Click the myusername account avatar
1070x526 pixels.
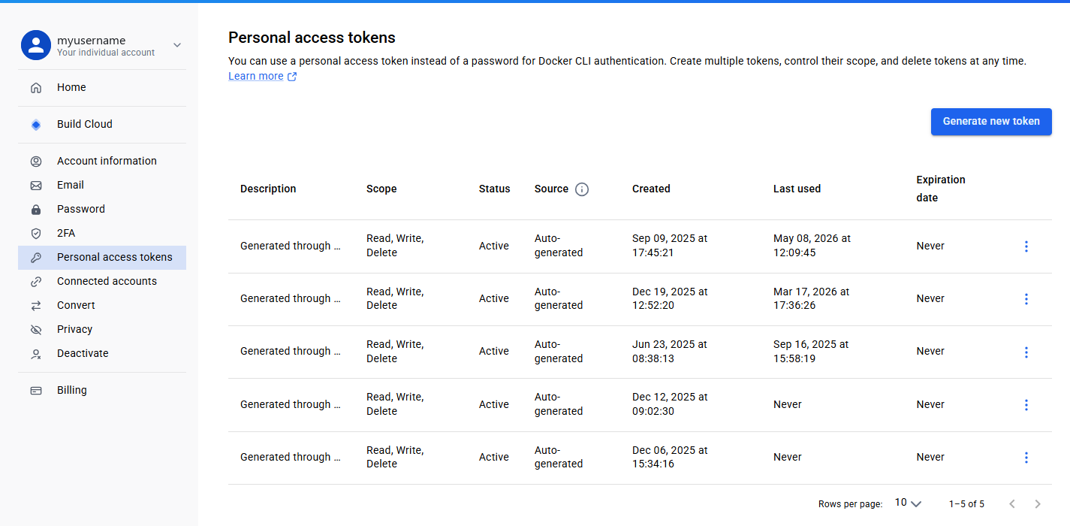pyautogui.click(x=35, y=45)
